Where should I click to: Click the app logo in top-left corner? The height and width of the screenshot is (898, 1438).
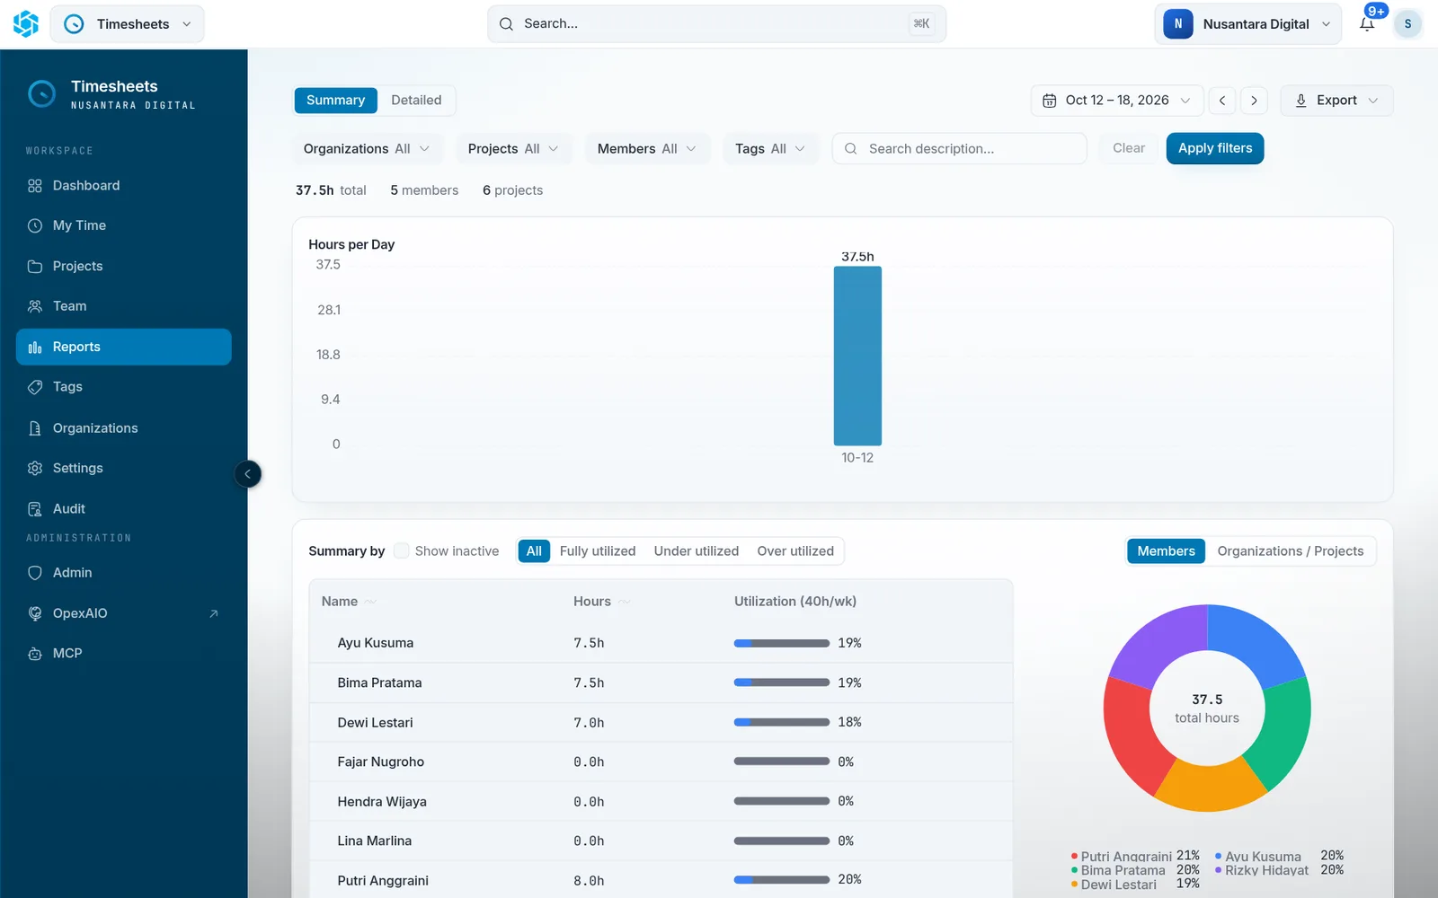point(26,24)
